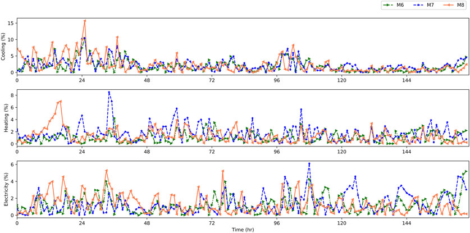The width and height of the screenshot is (470, 233).
Task: Click the 48 tick on Electricity x-axis
Action: pyautogui.click(x=147, y=223)
